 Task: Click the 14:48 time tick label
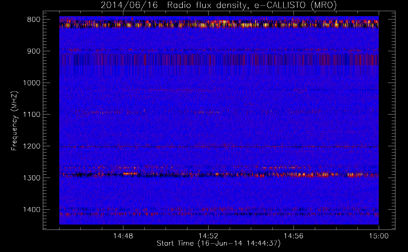tap(123, 236)
